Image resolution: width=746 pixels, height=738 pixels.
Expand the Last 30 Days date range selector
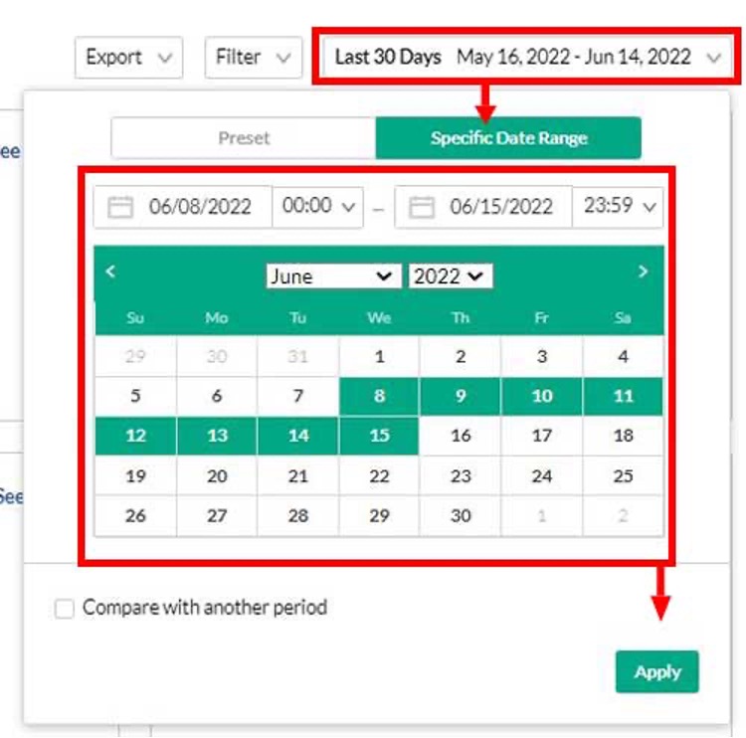coord(526,58)
